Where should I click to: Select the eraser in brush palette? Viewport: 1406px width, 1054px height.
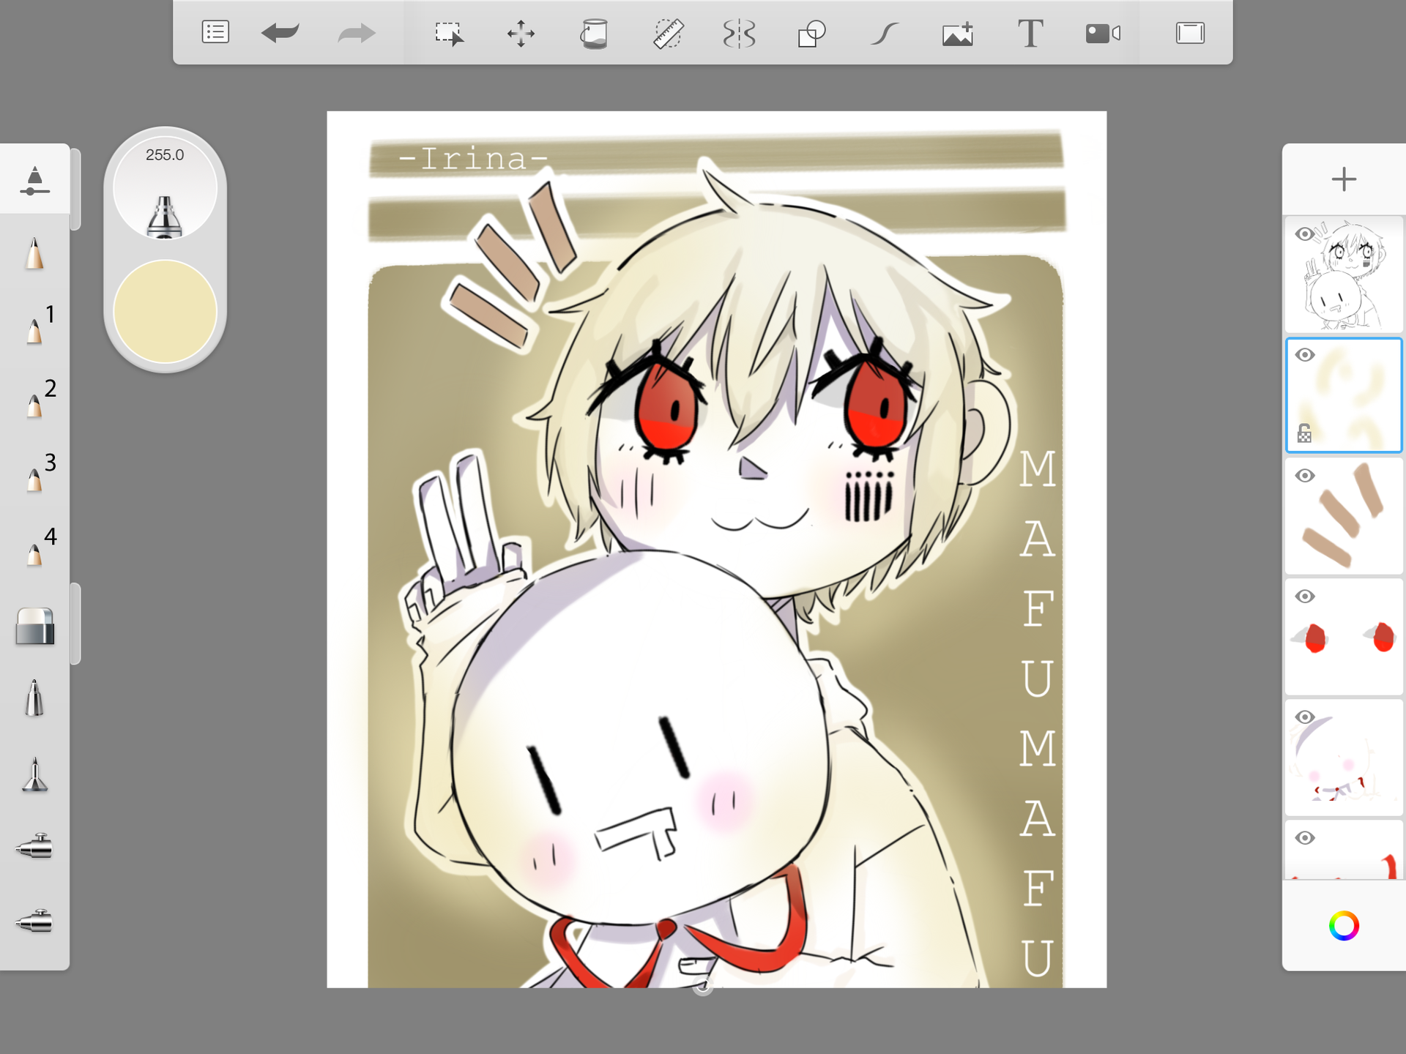(34, 627)
